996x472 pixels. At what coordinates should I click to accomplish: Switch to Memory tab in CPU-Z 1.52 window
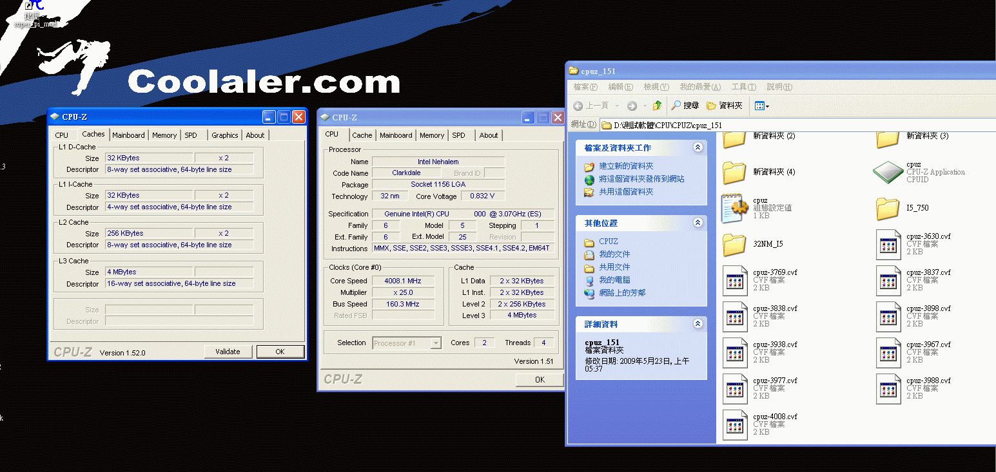pos(164,135)
